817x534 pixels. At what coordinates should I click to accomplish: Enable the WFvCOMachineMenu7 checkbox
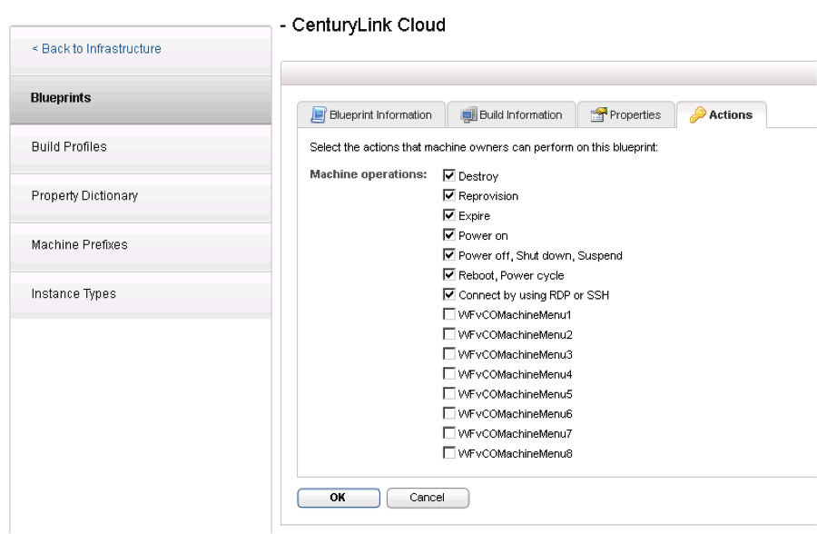(448, 433)
